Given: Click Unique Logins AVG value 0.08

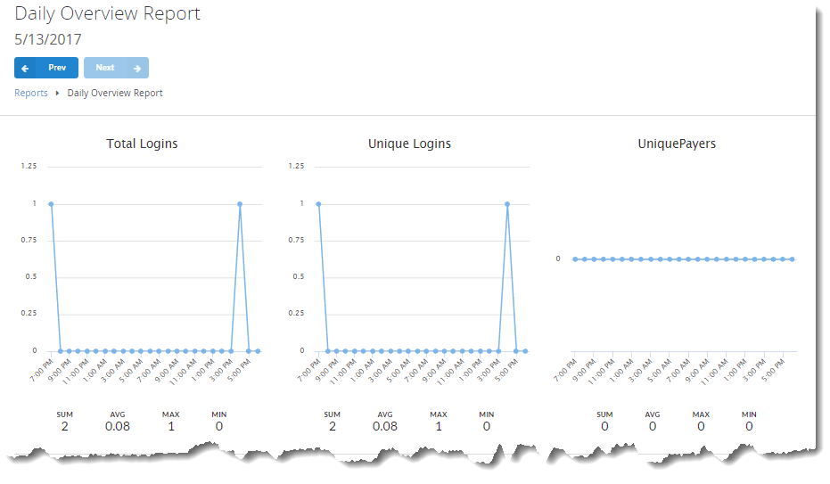Looking at the screenshot, I should [385, 426].
